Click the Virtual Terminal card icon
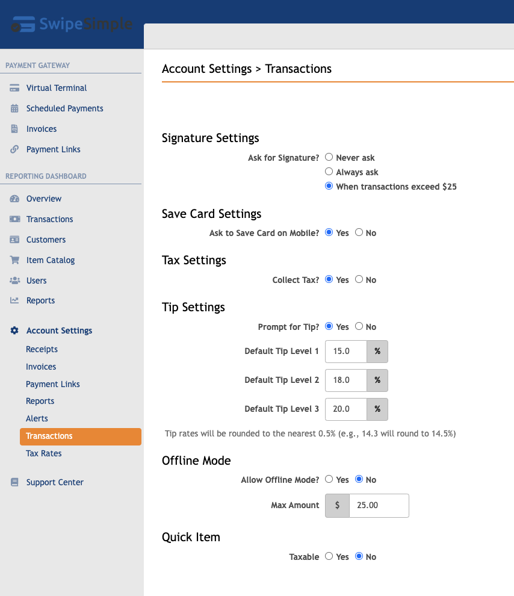Viewport: 514px width, 596px height. point(14,88)
